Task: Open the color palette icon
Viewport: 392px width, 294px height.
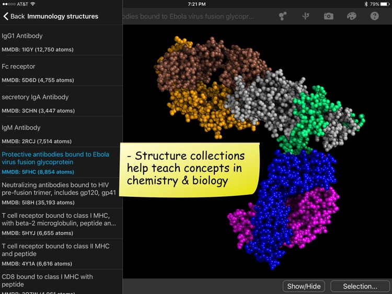Action: point(352,16)
